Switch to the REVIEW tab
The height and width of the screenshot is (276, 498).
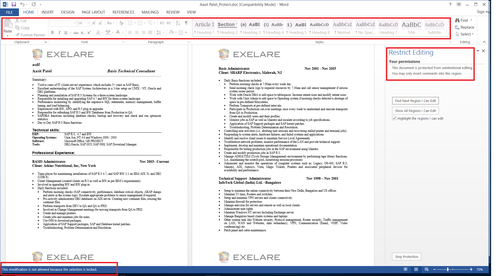tap(173, 12)
